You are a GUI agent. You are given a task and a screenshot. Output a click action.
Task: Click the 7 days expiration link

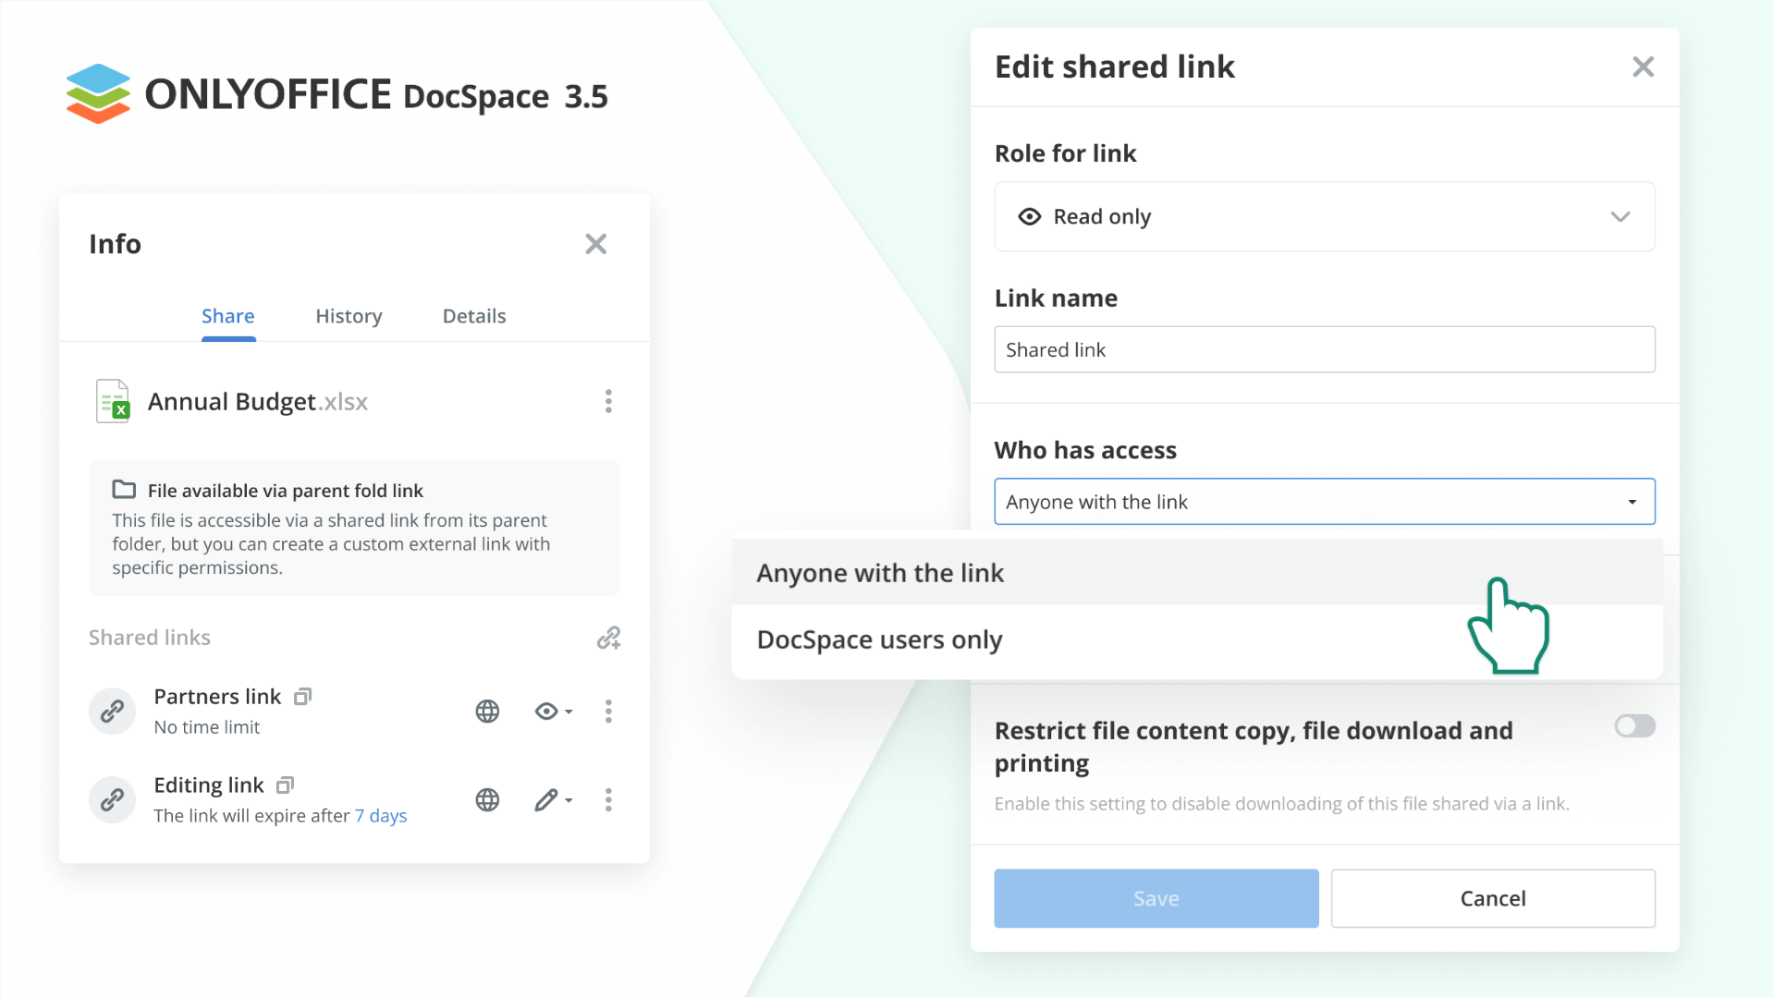381,816
